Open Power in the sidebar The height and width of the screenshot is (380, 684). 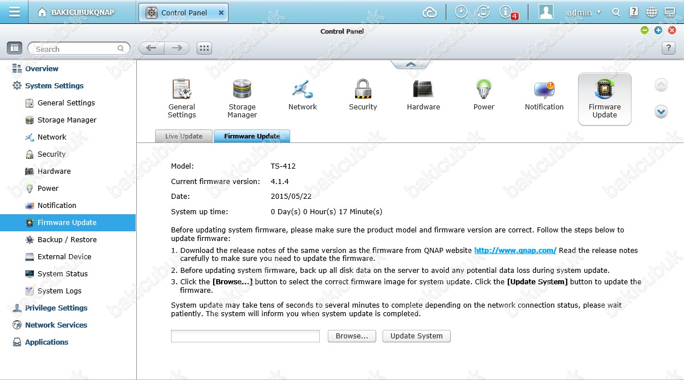[x=48, y=188]
